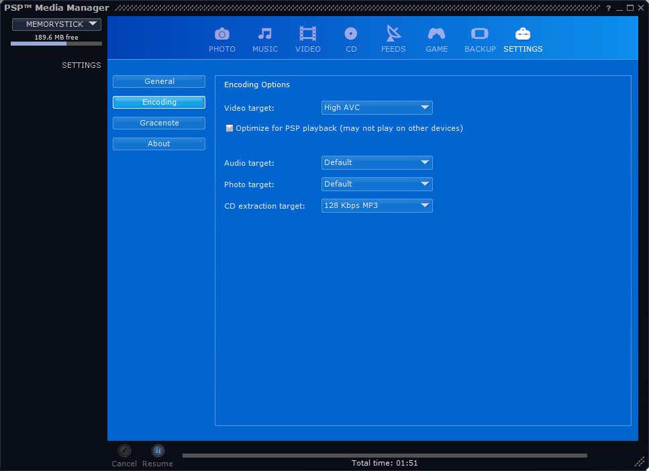Click the PSP Media Manager title text
This screenshot has width=649, height=471.
tap(56, 8)
